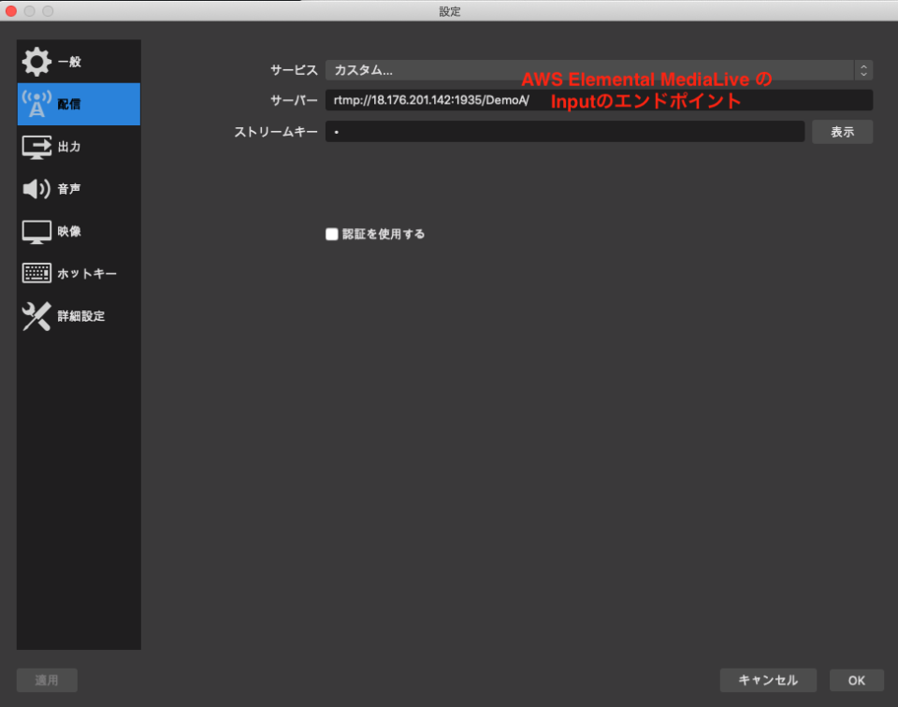Open the 一般 settings gear icon
The height and width of the screenshot is (707, 898).
pos(36,62)
